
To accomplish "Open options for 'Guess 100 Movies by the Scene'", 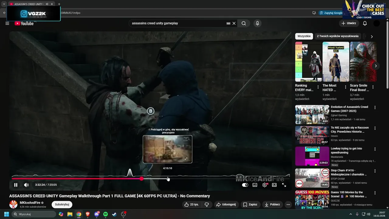I will coord(375,193).
